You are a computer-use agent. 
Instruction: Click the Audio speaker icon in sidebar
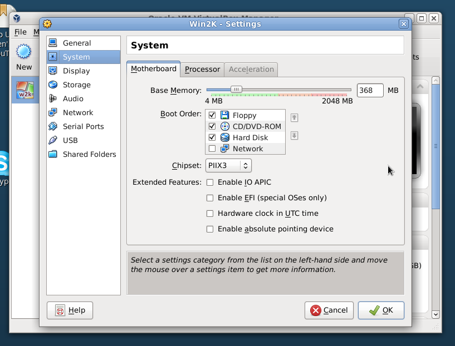click(x=53, y=98)
